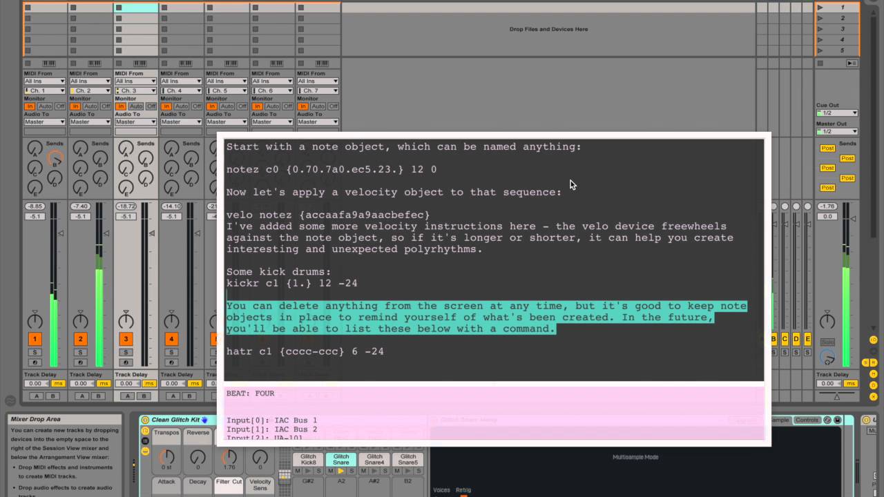Click the Filter Cut macro label
884x497 pixels.
[x=229, y=482]
